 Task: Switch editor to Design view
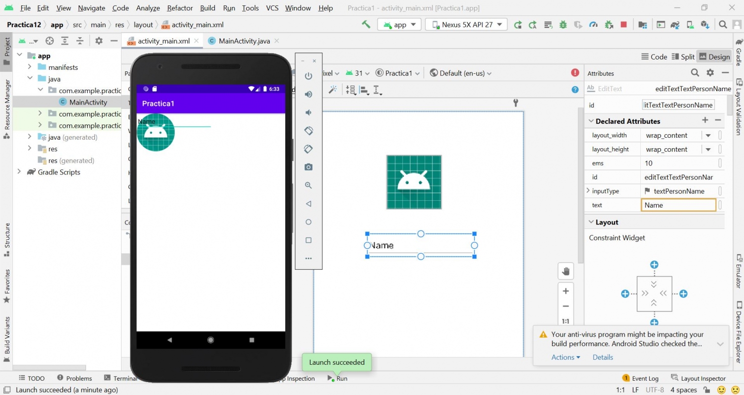[x=714, y=56]
